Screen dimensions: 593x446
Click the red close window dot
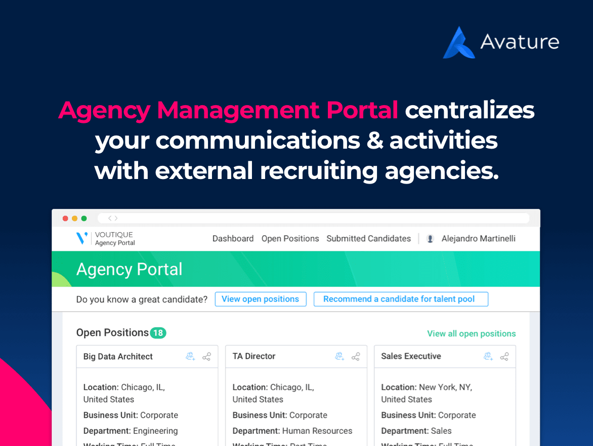point(65,218)
